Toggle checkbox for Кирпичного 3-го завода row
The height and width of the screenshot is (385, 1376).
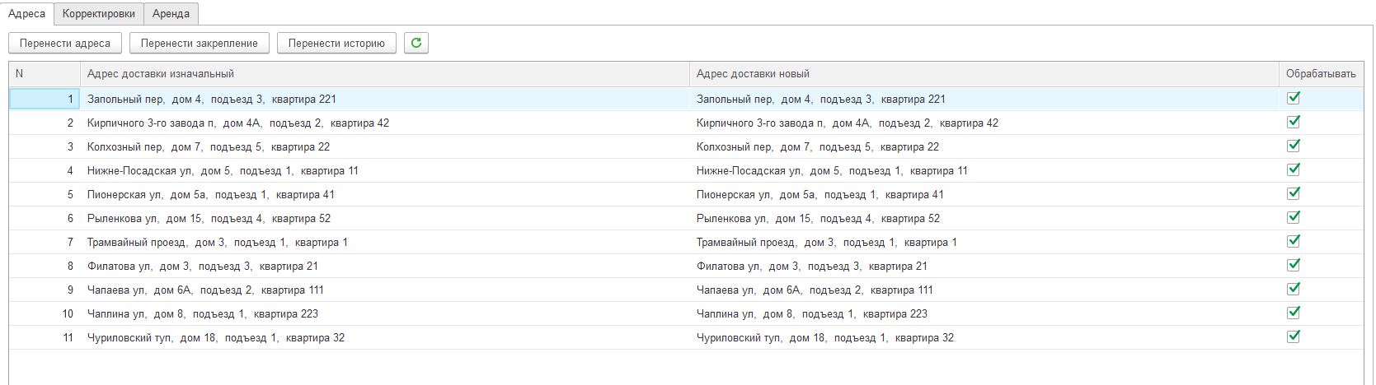tap(1293, 122)
